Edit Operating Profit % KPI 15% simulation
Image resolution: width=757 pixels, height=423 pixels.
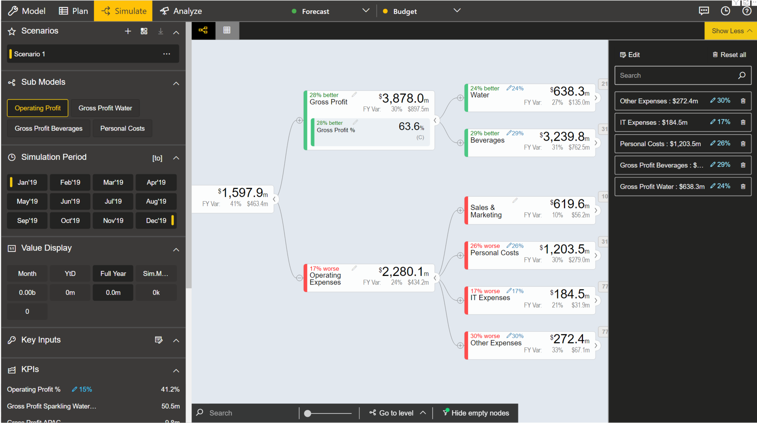coord(82,390)
